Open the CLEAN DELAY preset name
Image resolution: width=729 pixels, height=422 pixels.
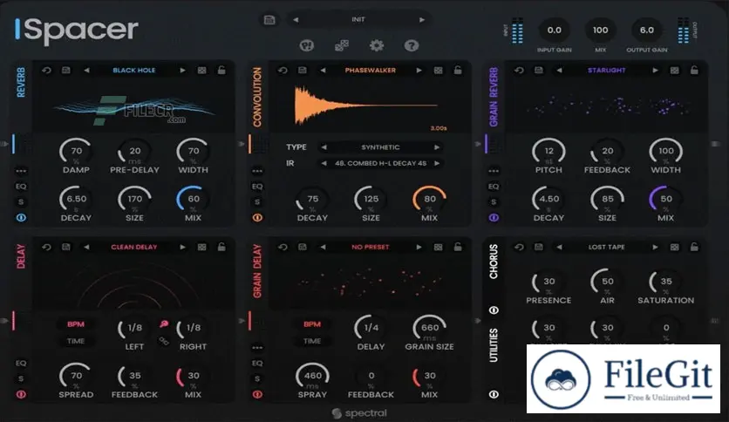[x=134, y=248]
